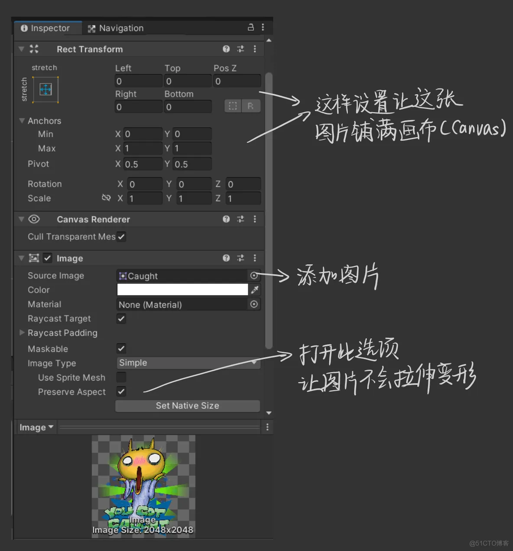Viewport: 513px width, 551px height.
Task: Switch to the Inspector tab
Action: (x=45, y=28)
